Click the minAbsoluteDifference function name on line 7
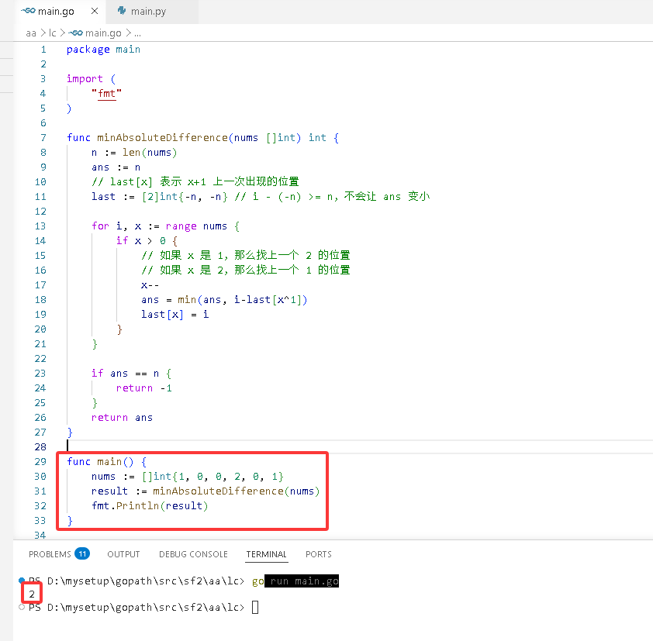Screen dimensions: 653x641 point(162,138)
